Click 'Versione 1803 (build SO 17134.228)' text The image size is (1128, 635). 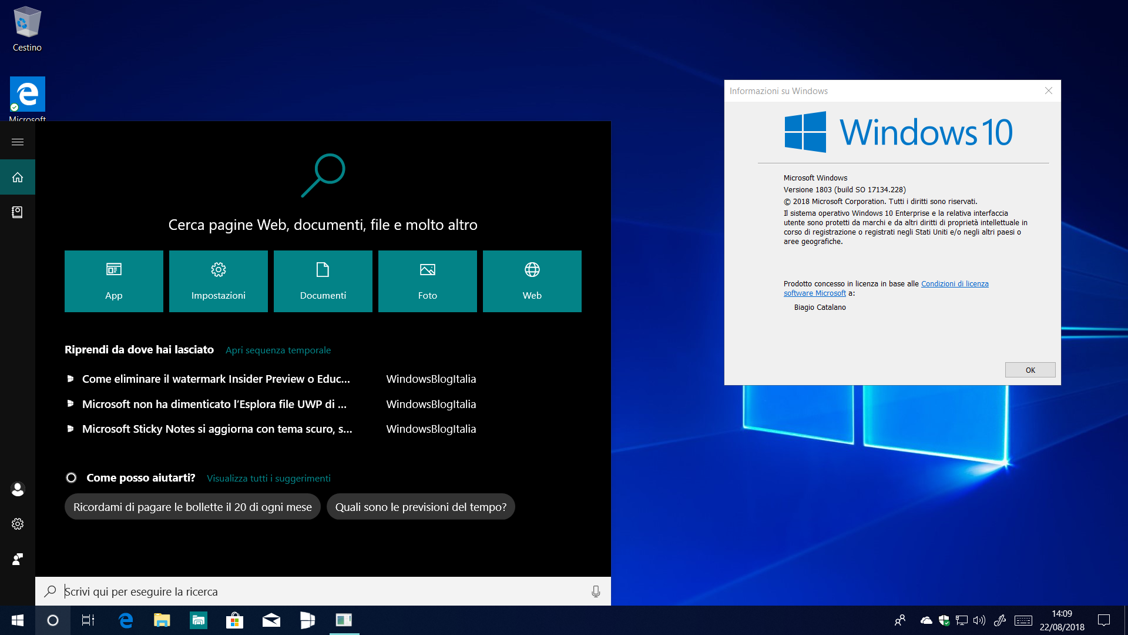click(x=845, y=190)
